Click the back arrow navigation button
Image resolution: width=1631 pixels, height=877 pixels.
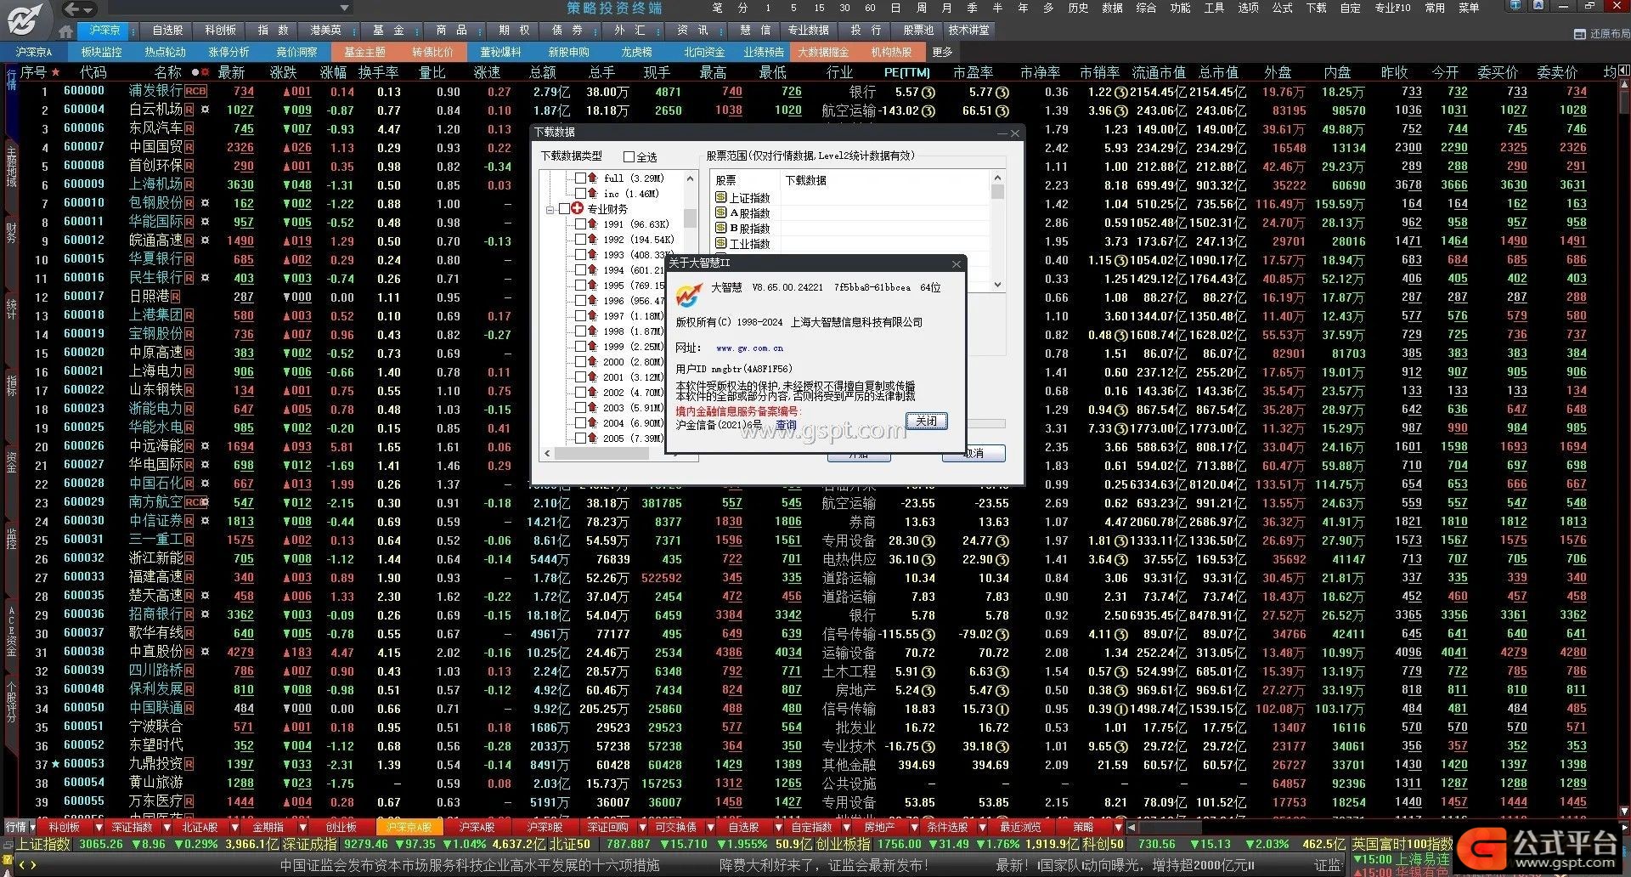point(72,9)
